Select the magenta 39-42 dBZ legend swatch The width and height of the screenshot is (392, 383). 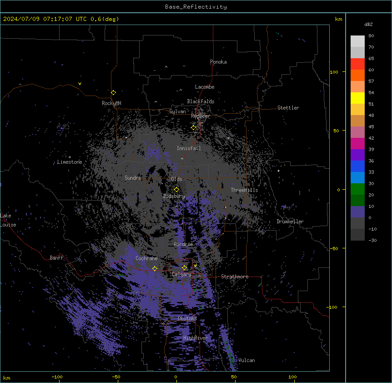click(357, 143)
